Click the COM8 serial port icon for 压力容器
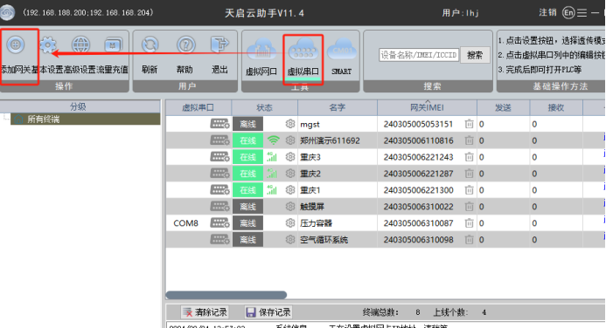606x328 pixels. pyautogui.click(x=219, y=222)
